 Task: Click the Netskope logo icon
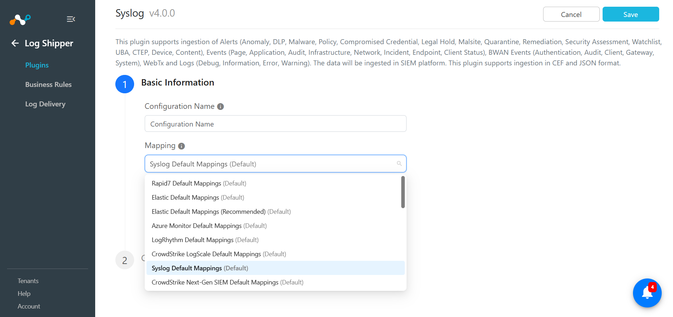pyautogui.click(x=20, y=19)
